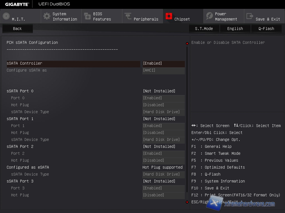Click the Power Management lightning icon
The width and height of the screenshot is (285, 213).
coord(209,16)
